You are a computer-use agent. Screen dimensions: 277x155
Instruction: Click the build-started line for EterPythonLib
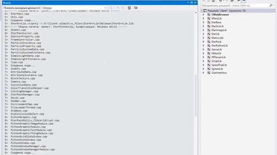tap(66, 27)
